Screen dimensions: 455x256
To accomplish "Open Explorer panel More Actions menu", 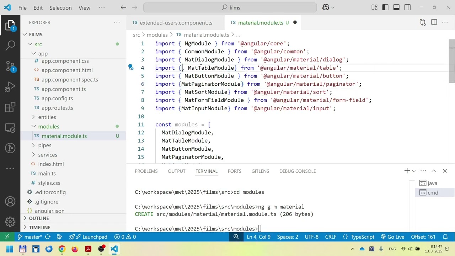I will [x=117, y=22].
